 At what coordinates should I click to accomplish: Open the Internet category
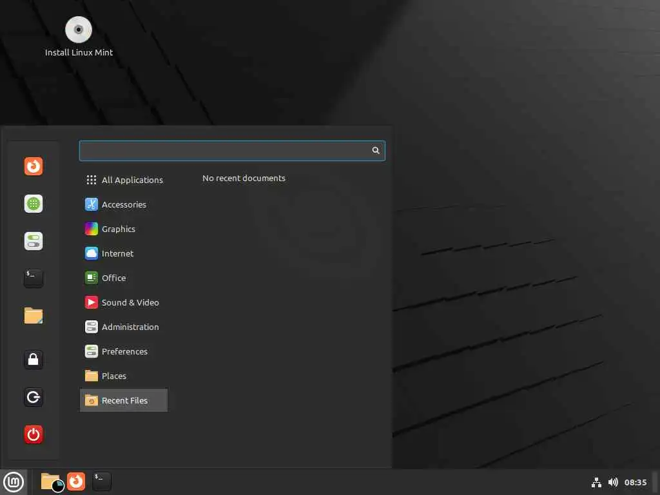124,253
